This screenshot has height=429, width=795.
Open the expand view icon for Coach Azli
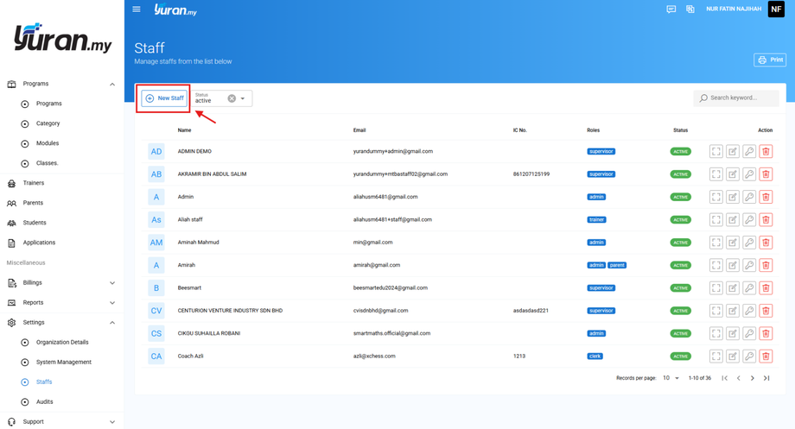[715, 356]
